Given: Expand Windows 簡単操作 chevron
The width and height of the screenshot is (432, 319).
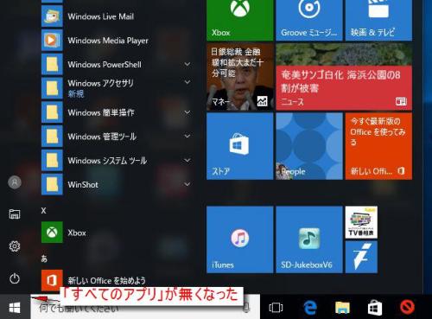Looking at the screenshot, I should (187, 112).
